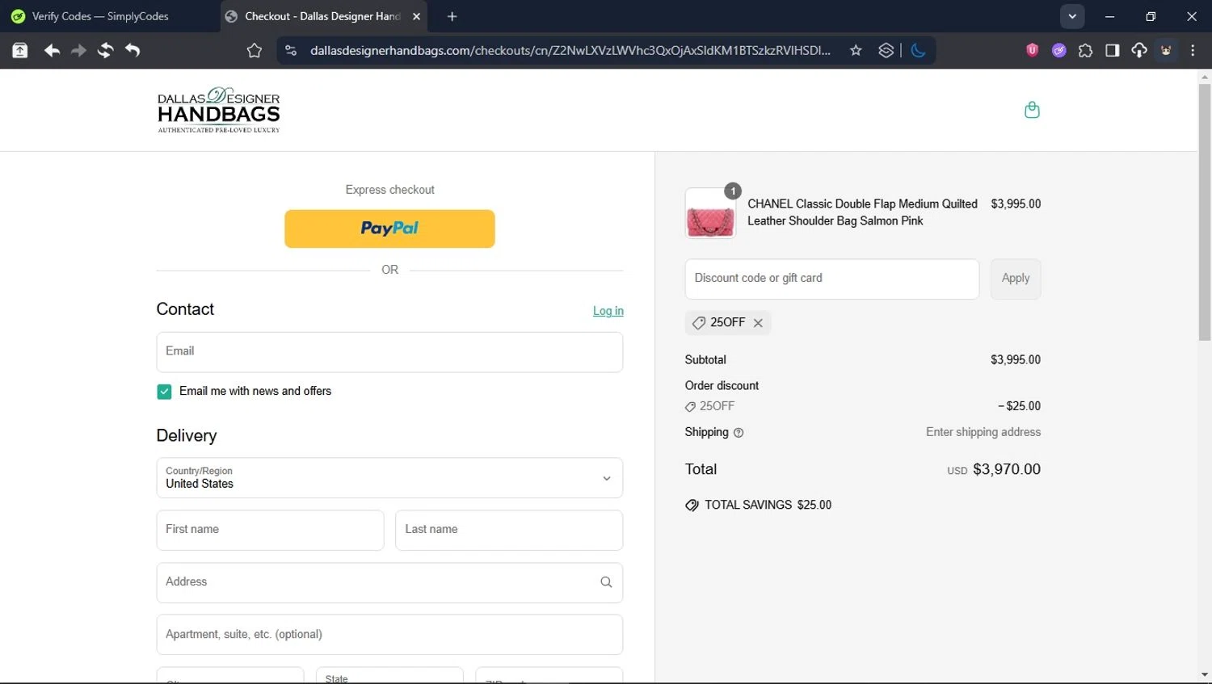Click the CHANEL Classic Double Flap product name
The width and height of the screenshot is (1212, 684).
pyautogui.click(x=862, y=212)
